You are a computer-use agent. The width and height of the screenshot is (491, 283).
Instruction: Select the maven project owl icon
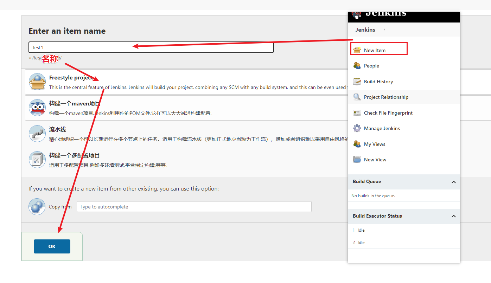pos(37,108)
